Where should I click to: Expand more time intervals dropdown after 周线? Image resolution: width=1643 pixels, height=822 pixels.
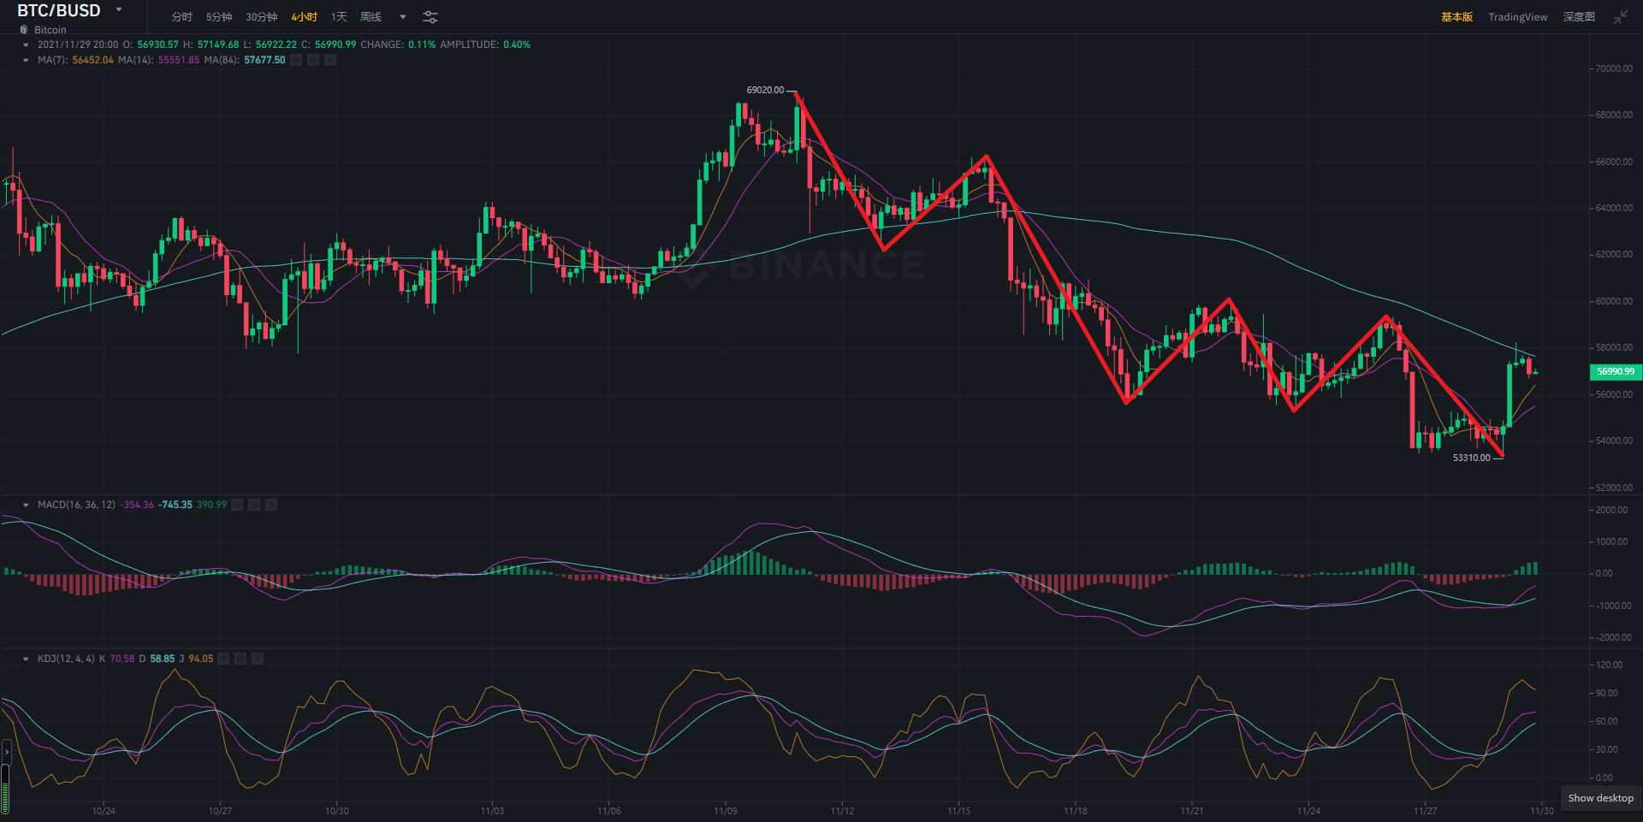pos(403,17)
